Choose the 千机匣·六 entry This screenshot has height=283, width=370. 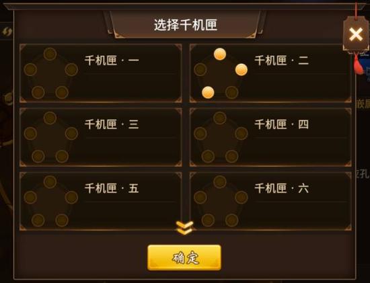[x=270, y=201]
